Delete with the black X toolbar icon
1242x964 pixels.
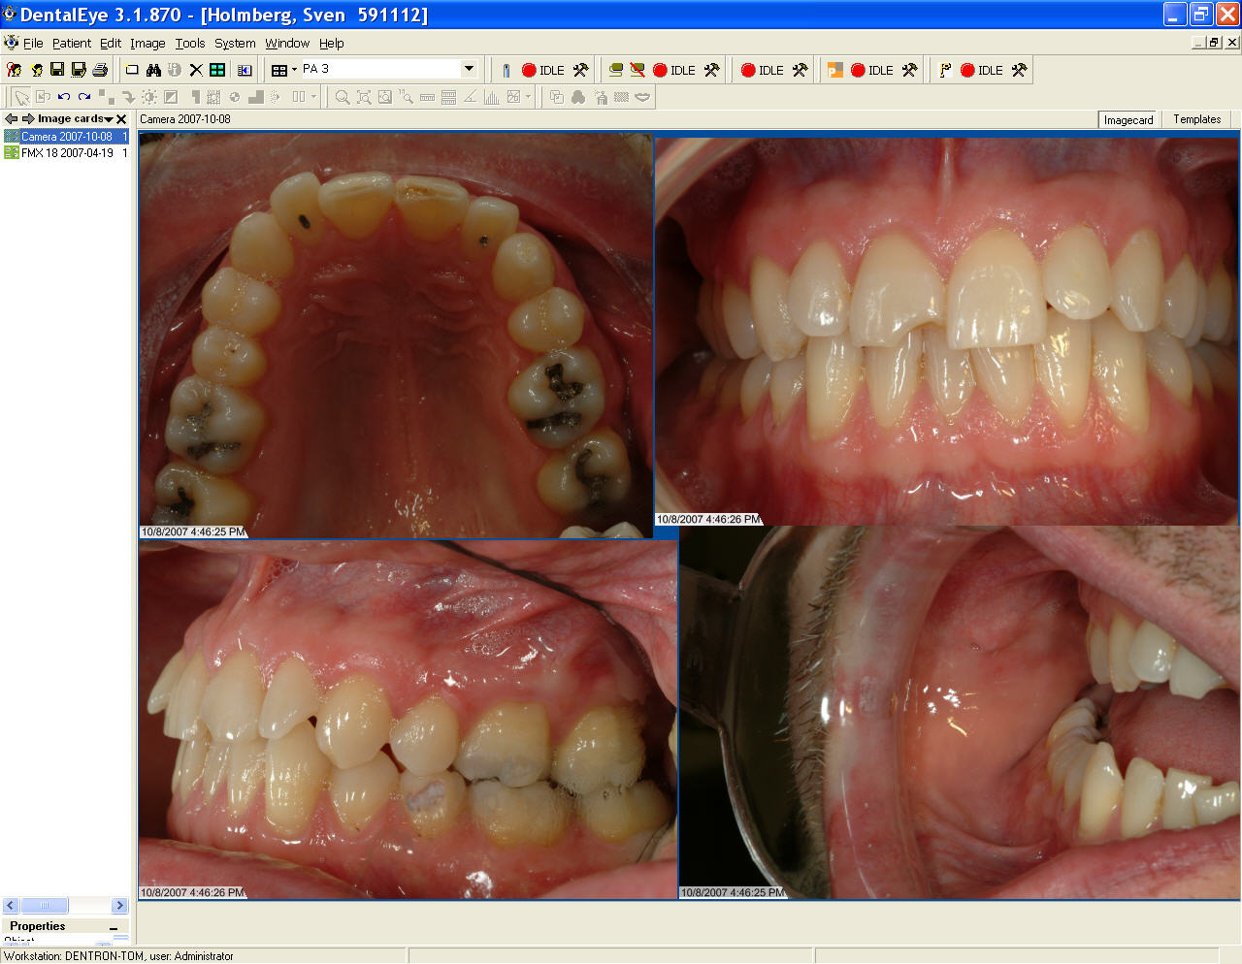coord(196,70)
